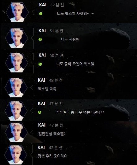
Task: Open hexagon avatar beside 평생 우리 좋아해여 post
Action: click(16, 155)
